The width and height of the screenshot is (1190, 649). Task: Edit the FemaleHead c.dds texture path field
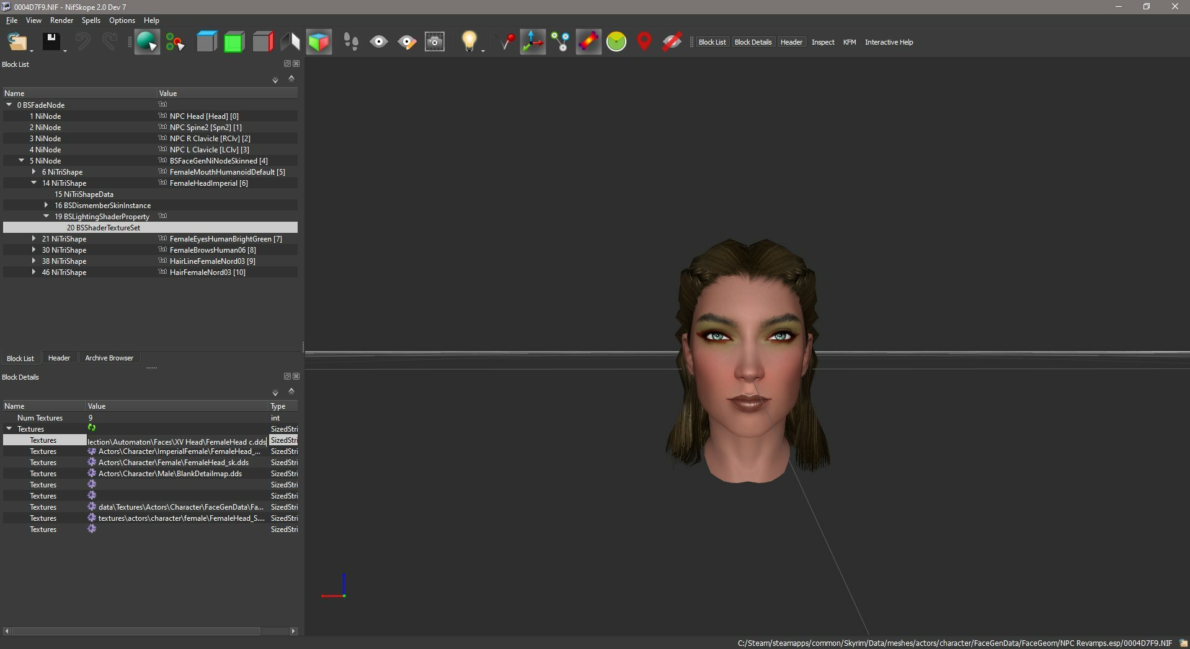(x=177, y=442)
